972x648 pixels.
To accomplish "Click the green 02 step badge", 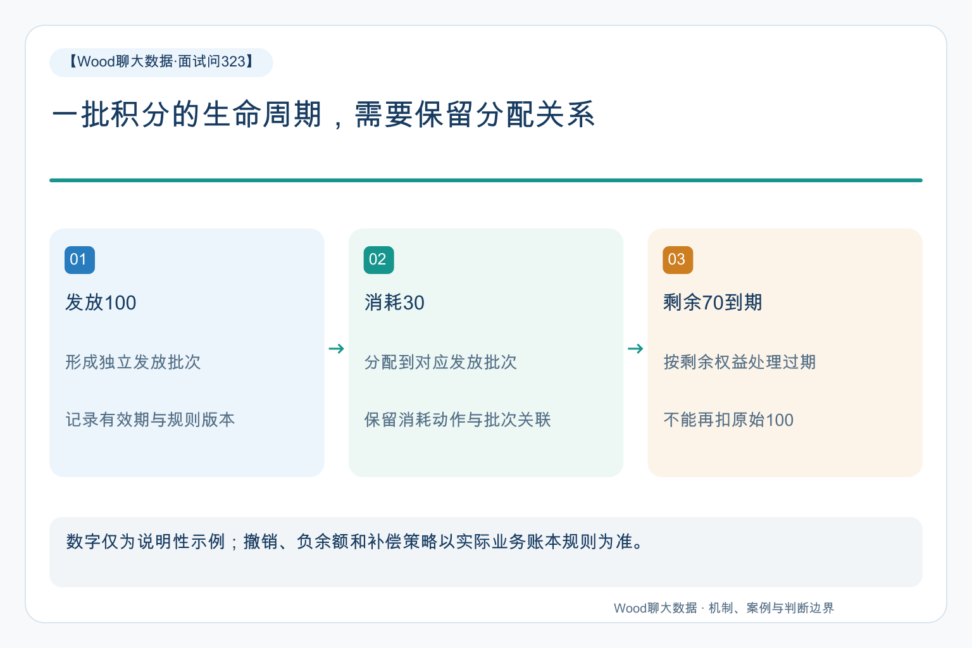I will 378,259.
